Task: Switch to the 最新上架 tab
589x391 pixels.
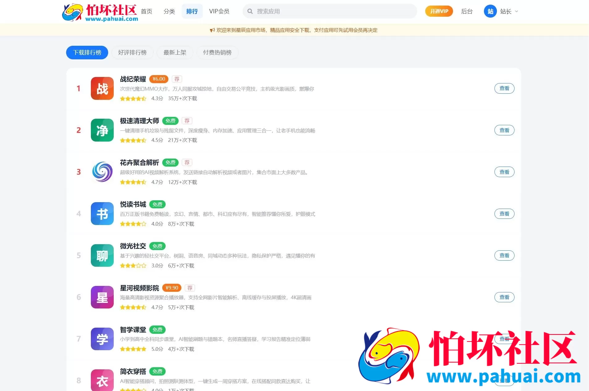Action: [x=175, y=53]
